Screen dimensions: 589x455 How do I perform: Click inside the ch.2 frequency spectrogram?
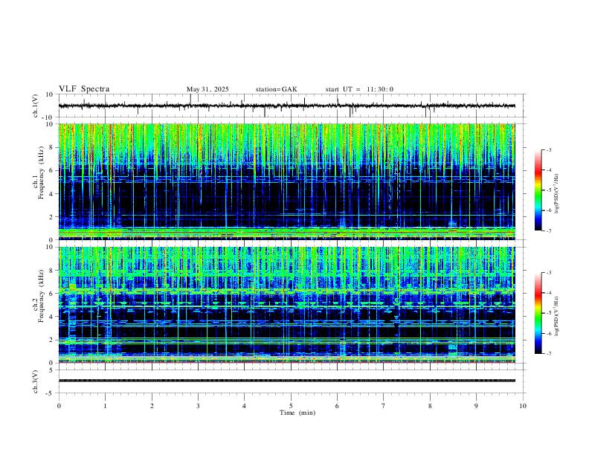click(x=287, y=305)
